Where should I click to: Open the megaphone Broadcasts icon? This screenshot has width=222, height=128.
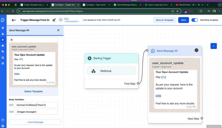(3, 46)
